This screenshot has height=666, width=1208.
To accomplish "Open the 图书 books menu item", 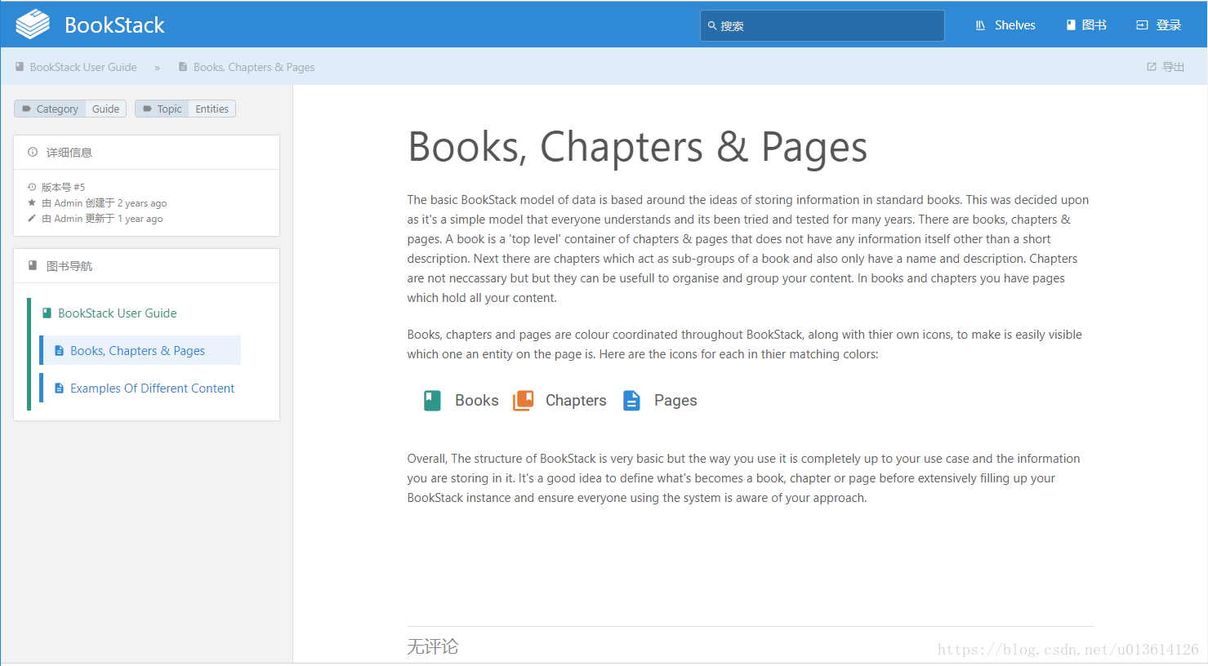I will coord(1086,25).
